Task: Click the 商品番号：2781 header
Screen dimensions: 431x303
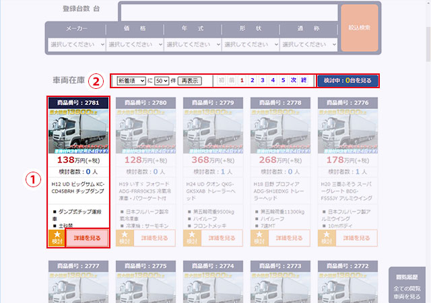Action: tap(79, 103)
